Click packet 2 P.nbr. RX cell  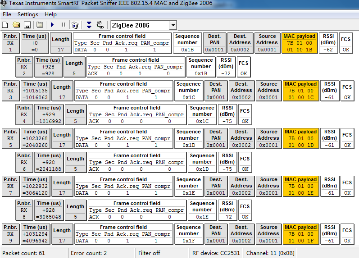[x=24, y=67]
